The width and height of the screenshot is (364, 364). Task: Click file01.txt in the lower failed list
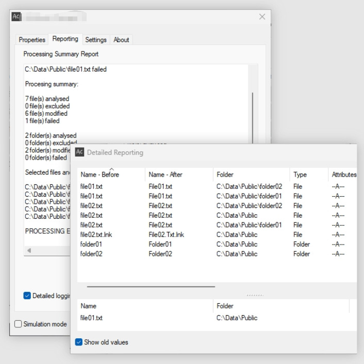[91, 318]
